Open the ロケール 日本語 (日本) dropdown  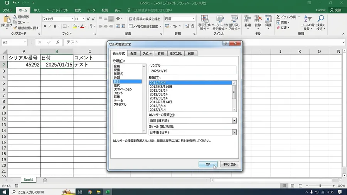coord(234,132)
